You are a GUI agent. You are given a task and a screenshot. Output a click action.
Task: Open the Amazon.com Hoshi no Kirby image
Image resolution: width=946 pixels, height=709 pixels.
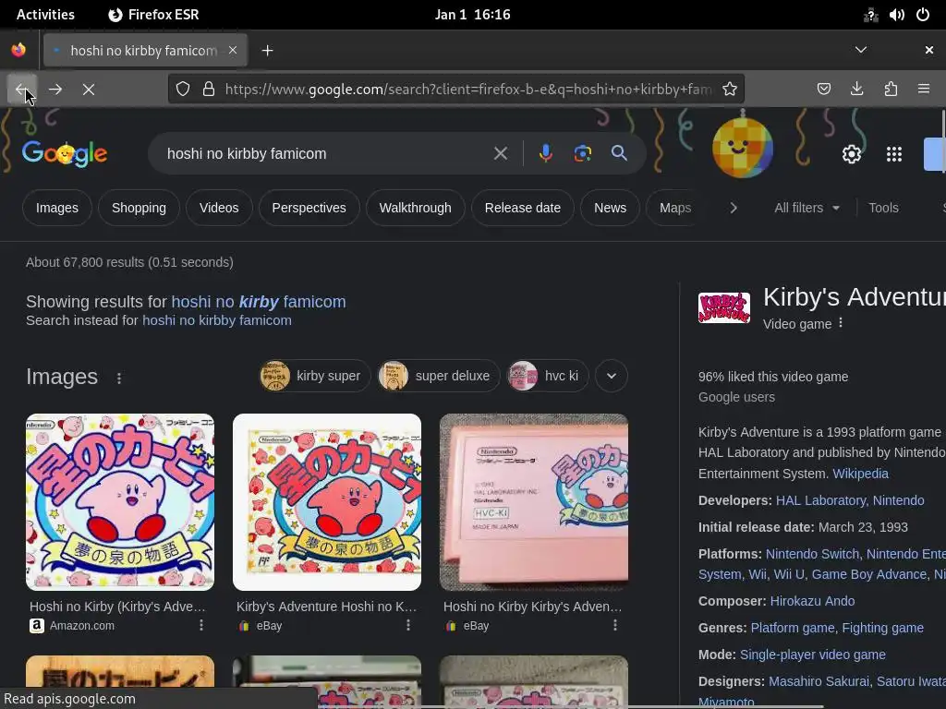[120, 501]
